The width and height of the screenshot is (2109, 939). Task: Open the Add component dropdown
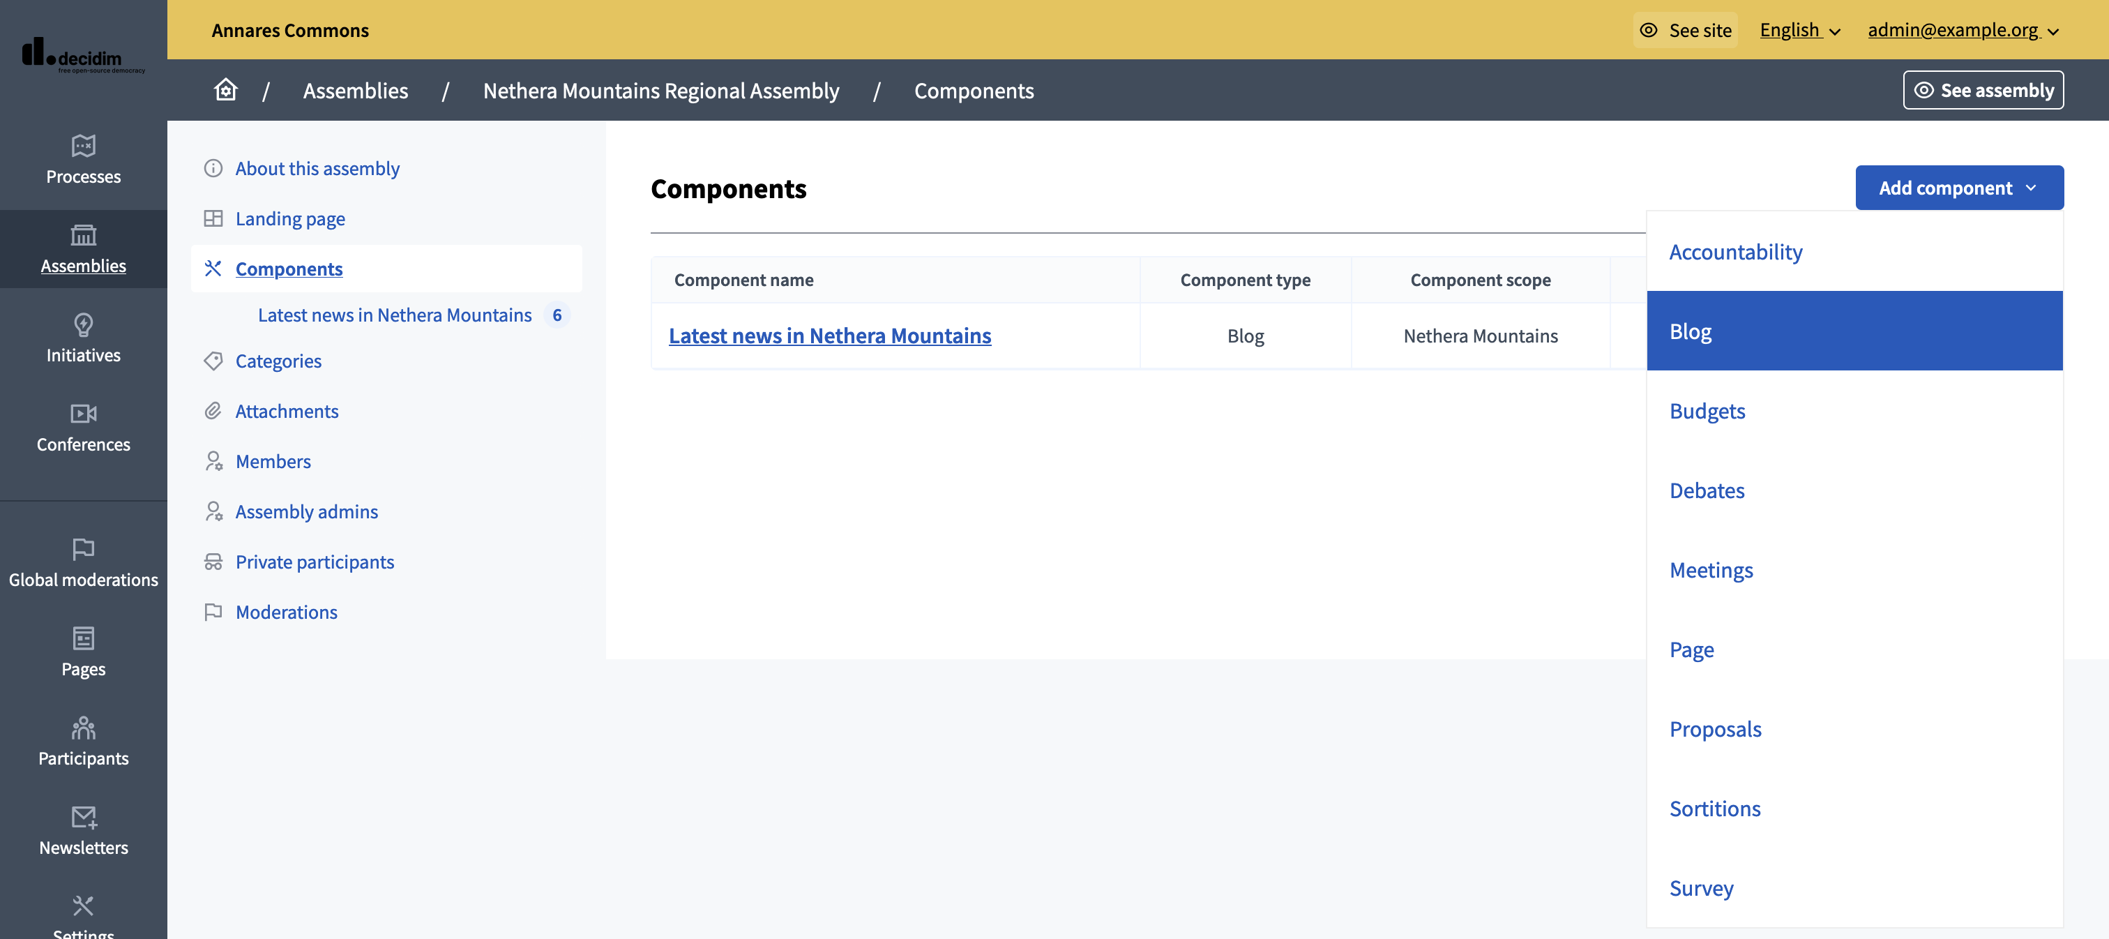point(1958,187)
